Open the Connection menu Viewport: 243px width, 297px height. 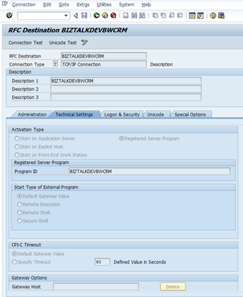point(24,4)
